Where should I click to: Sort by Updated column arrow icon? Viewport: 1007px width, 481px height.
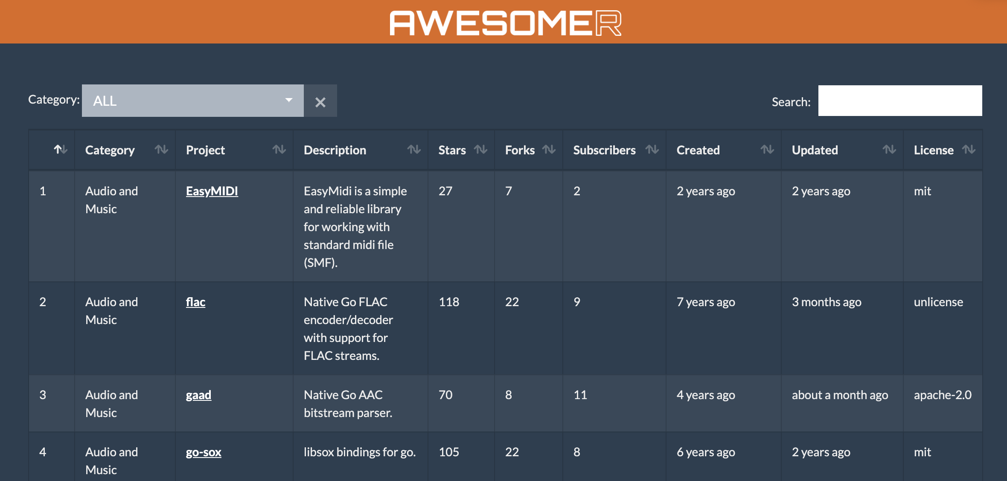tap(889, 150)
